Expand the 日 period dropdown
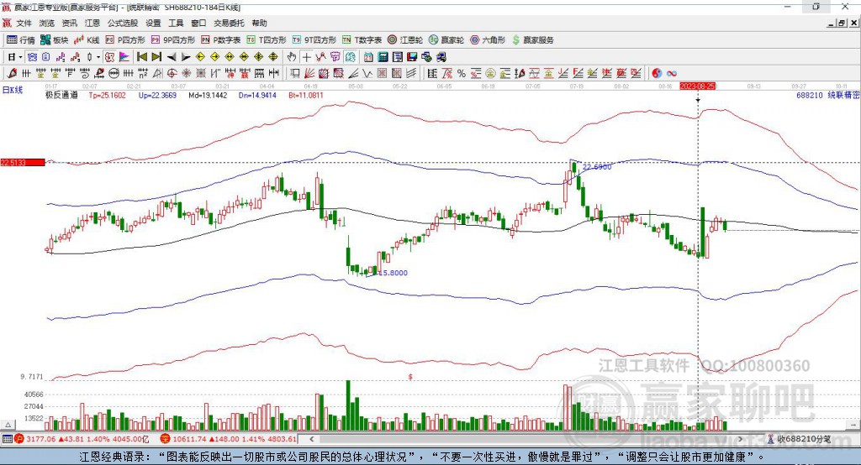 click(x=20, y=57)
